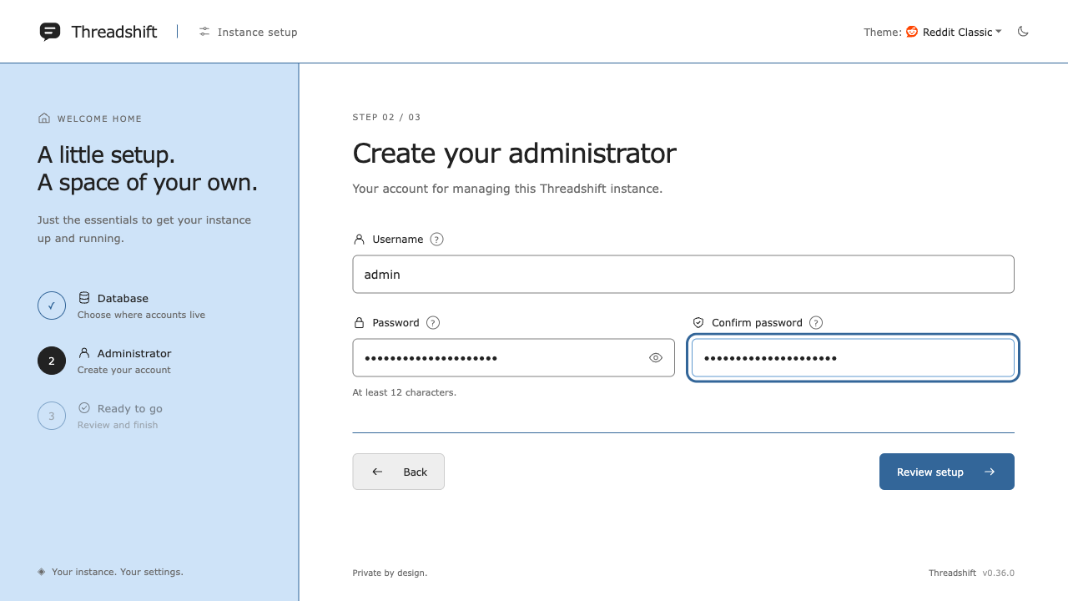
Task: Click the Instance setup sliders icon
Action: (204, 32)
